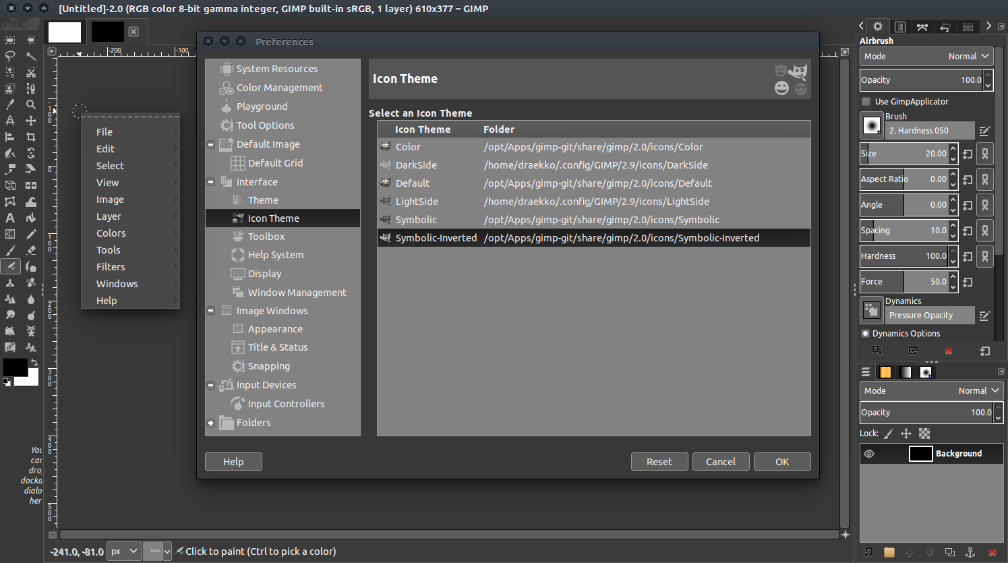Image resolution: width=1008 pixels, height=563 pixels.
Task: Open the Filters submenu
Action: [x=130, y=267]
